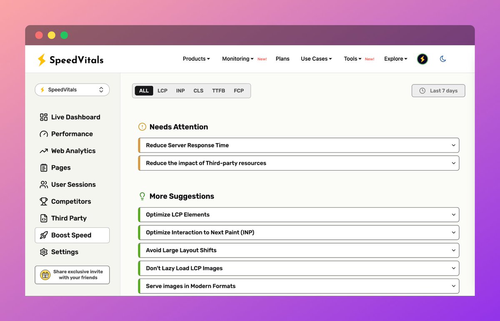Viewport: 500px width, 321px height.
Task: Click the Optimize LCP Elements title
Action: pyautogui.click(x=177, y=215)
